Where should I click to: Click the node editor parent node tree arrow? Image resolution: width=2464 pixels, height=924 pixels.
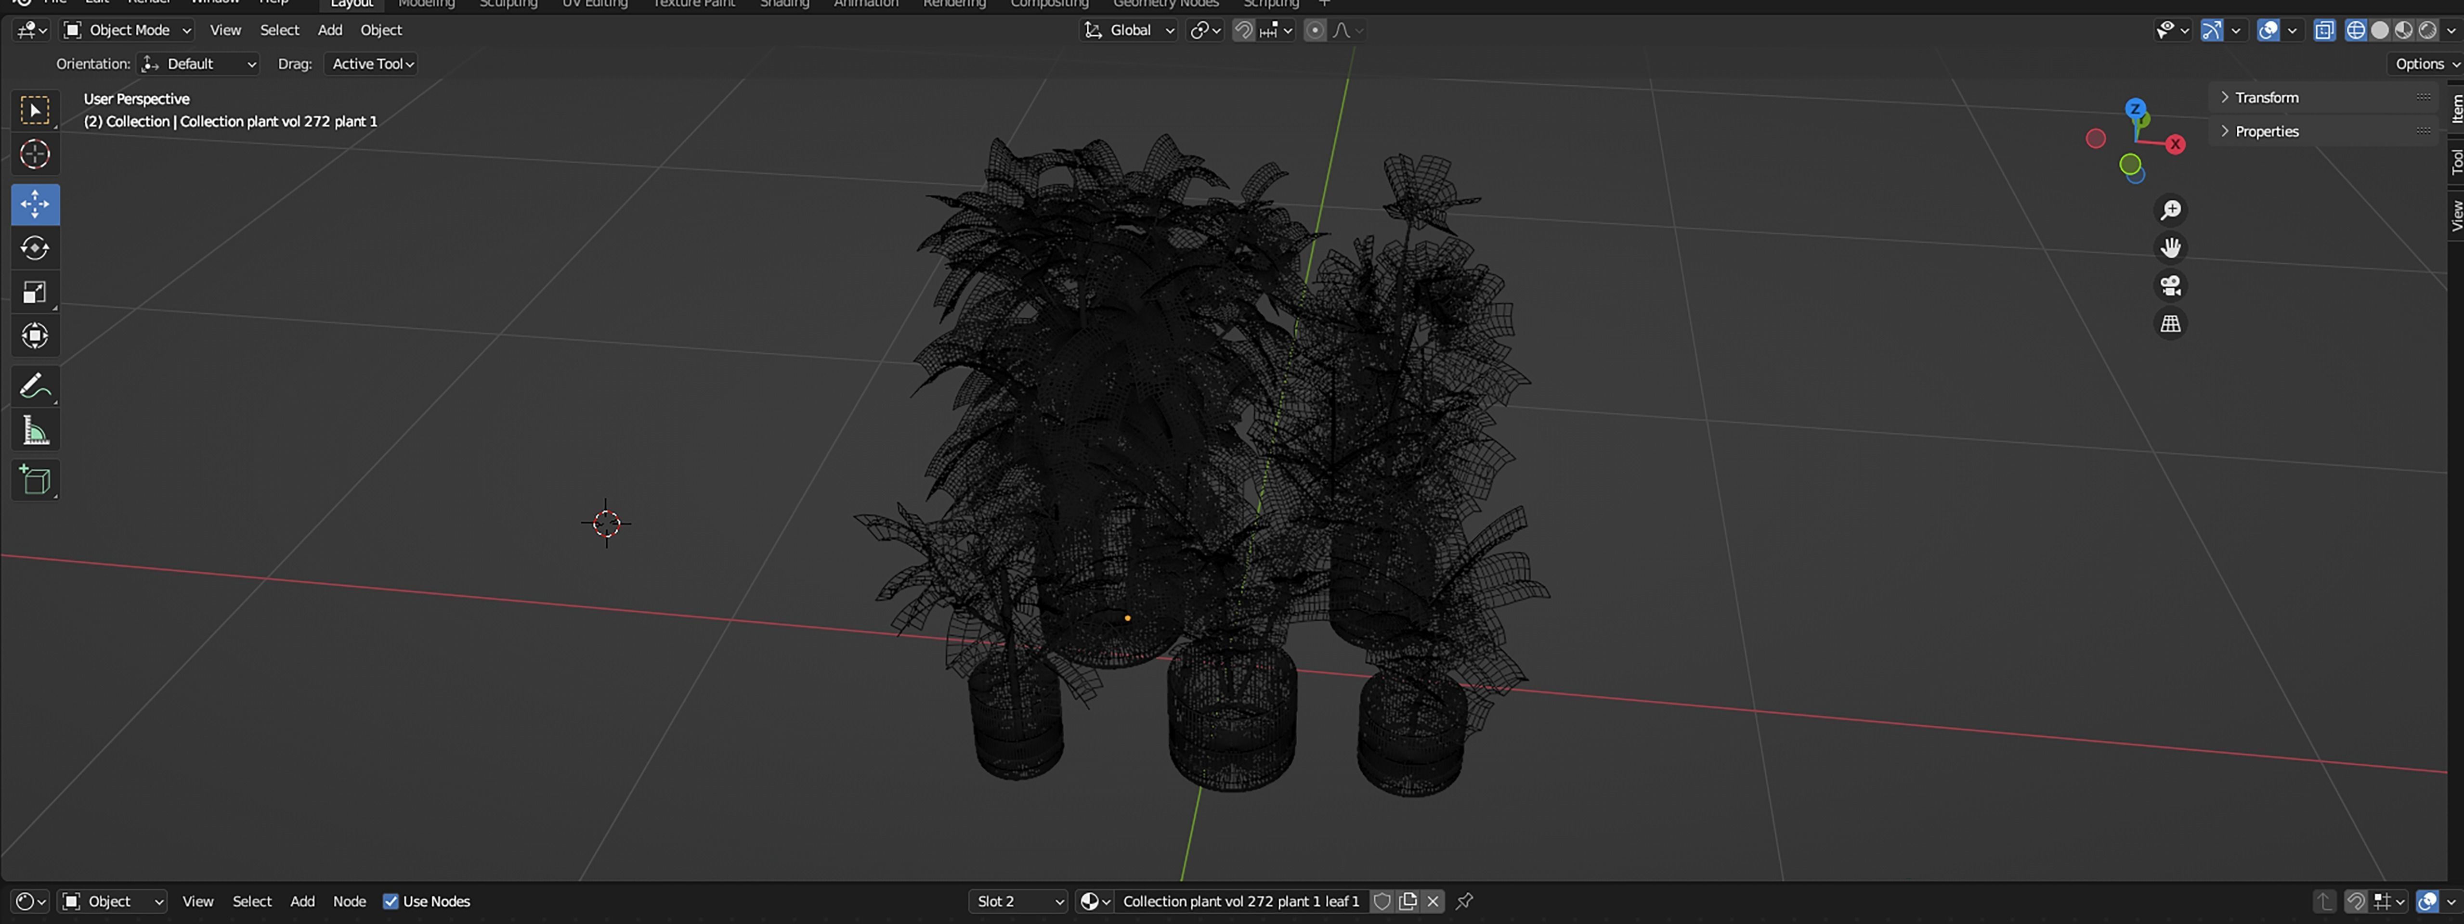(2324, 901)
